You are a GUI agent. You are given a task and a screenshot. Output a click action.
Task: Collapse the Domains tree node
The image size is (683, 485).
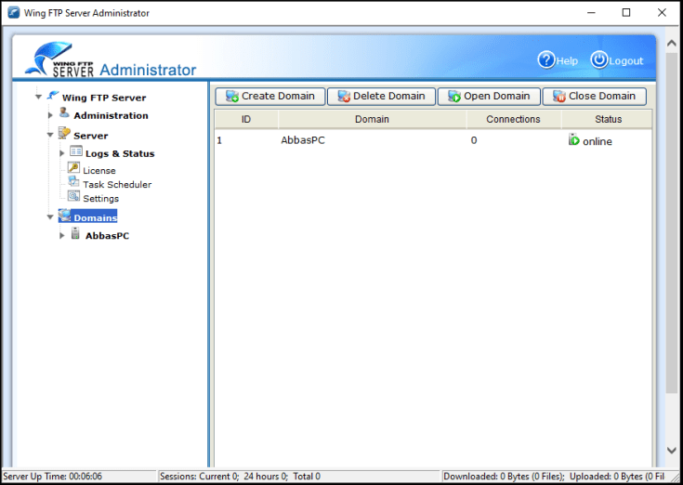pos(50,216)
